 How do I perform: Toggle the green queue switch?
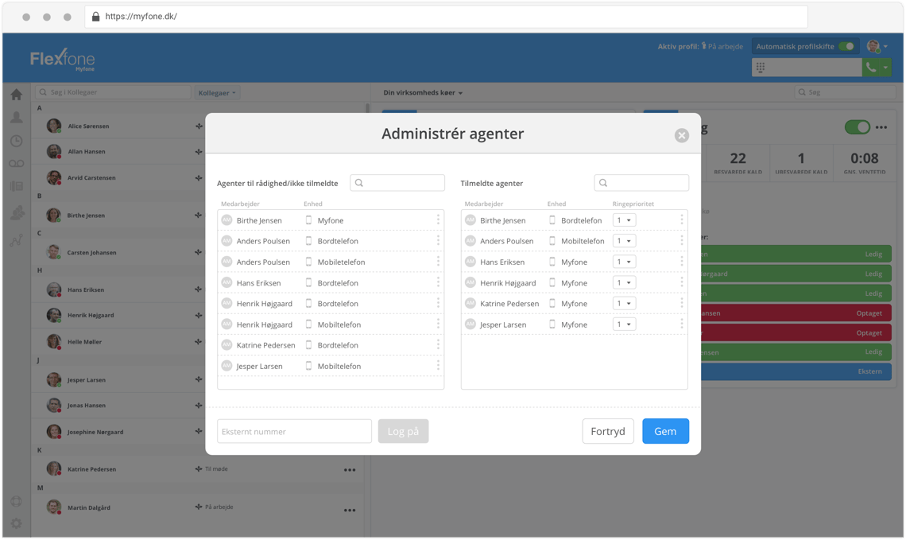click(857, 127)
